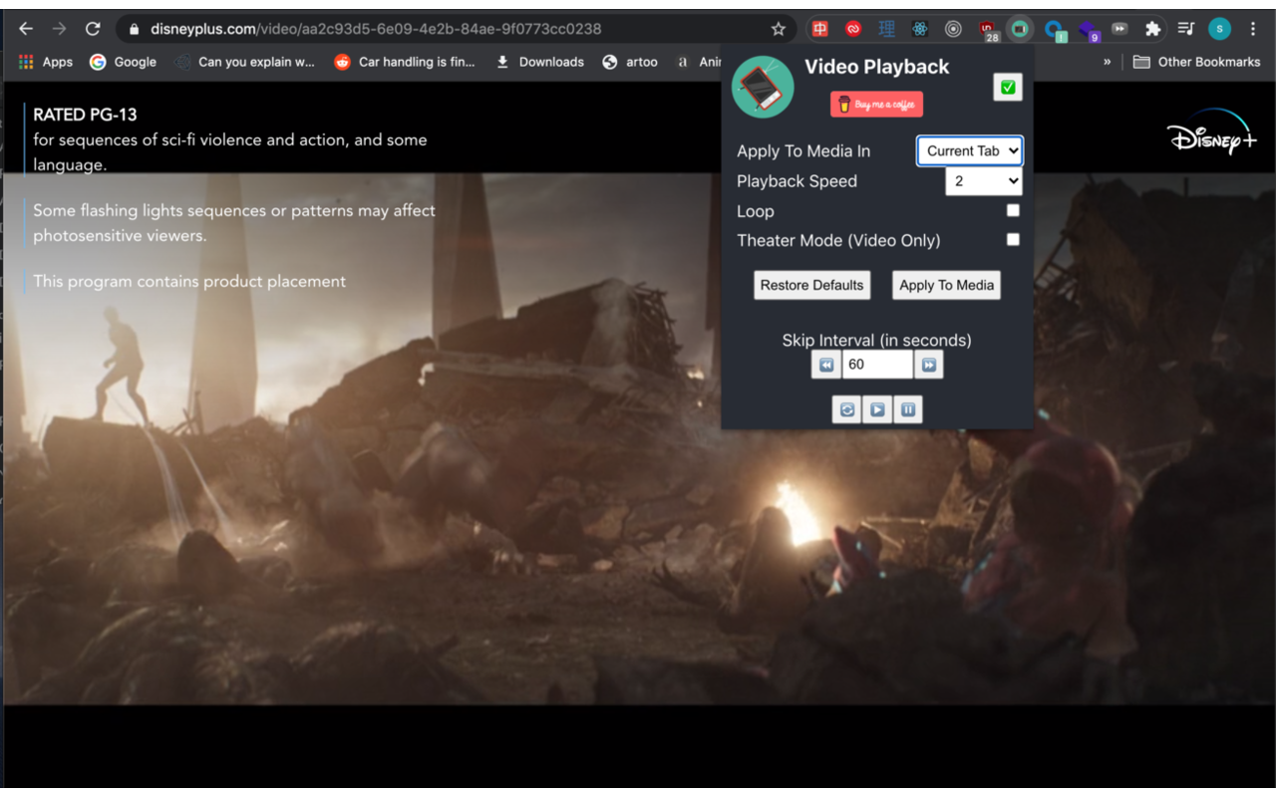Open the Apply To Media In dropdown
1276x797 pixels.
[969, 150]
